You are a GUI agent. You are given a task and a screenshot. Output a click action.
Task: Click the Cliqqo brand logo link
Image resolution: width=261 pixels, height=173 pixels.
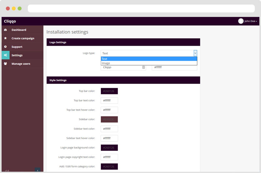10,21
